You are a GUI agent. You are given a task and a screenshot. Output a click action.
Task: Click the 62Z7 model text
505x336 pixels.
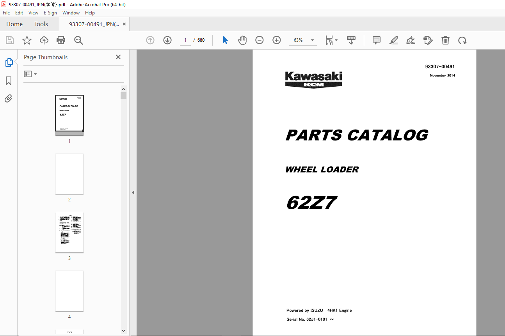tap(311, 203)
